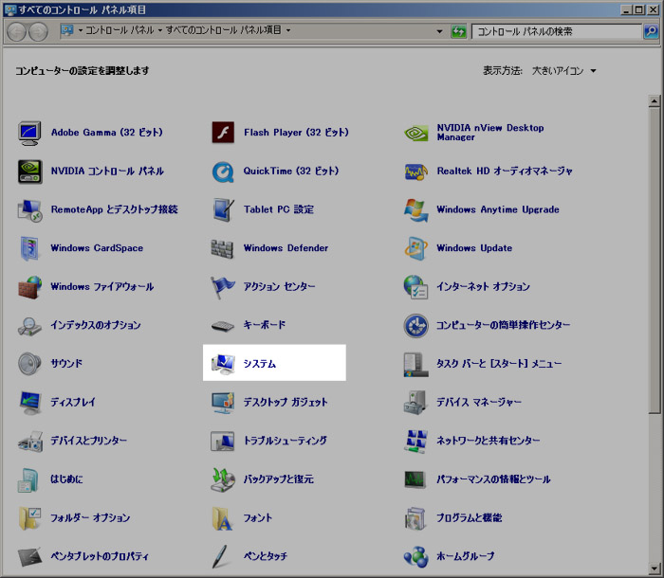Click the Flash Player icon
This screenshot has width=664, height=578.
223,133
